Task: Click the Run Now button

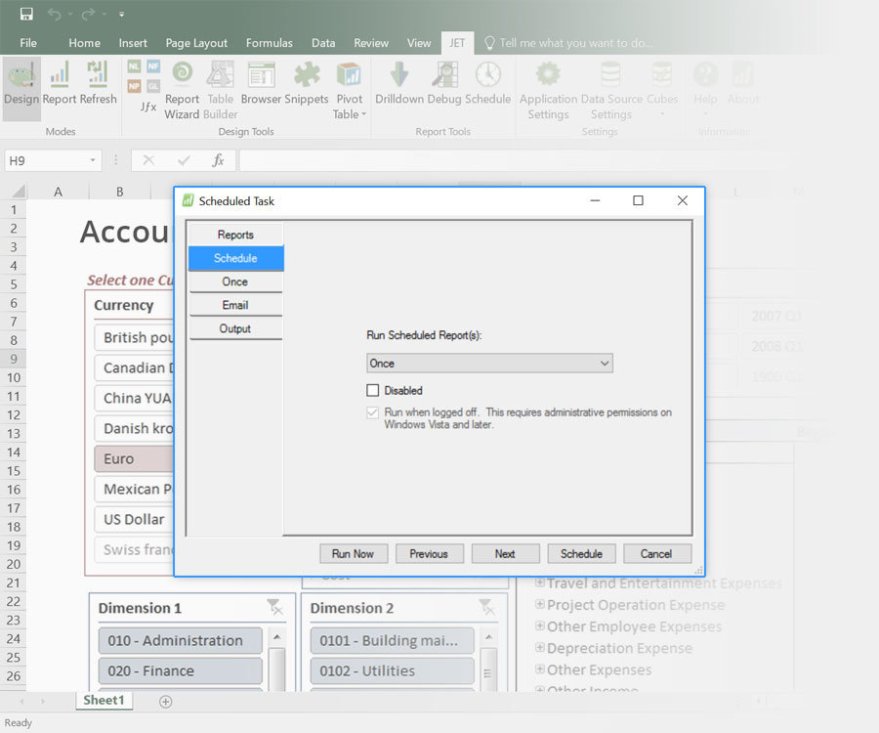Action: click(x=354, y=553)
